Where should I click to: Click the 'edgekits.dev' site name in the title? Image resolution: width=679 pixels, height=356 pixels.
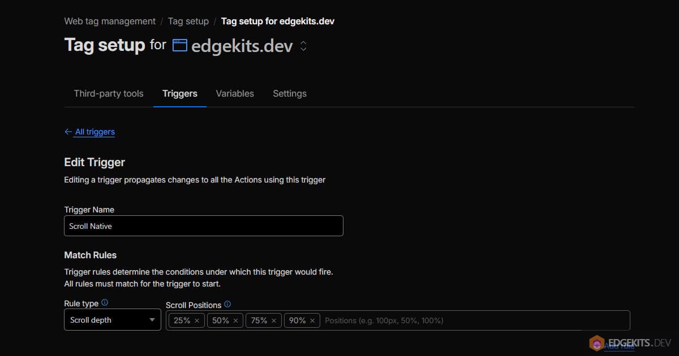pos(242,46)
